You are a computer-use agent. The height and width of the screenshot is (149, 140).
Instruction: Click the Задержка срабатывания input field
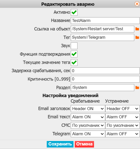click(x=105, y=71)
